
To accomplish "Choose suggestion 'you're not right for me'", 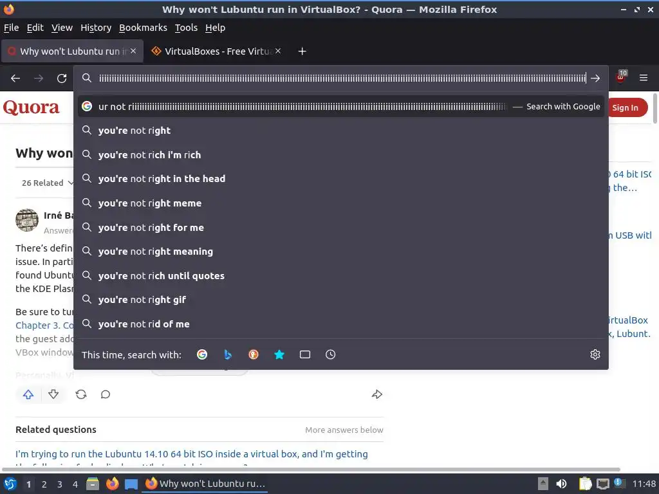I will coord(341,228).
